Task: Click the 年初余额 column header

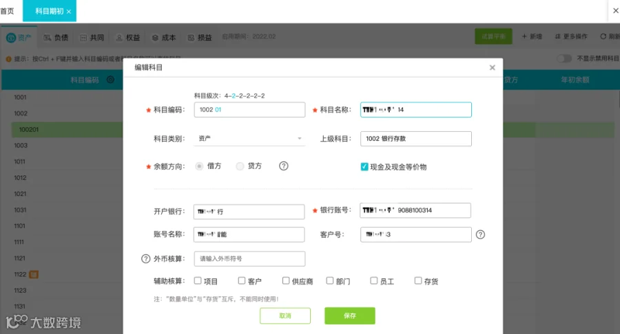Action: [x=575, y=80]
